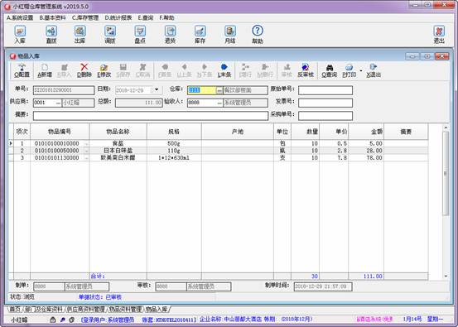Open the 出库 stock-out module icon
The image size is (458, 327).
80,35
